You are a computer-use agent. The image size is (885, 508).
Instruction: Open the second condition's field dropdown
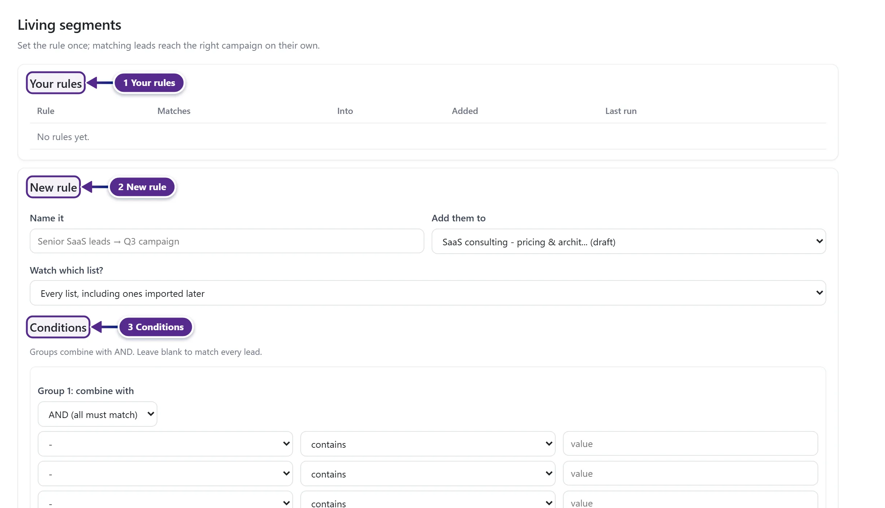pos(165,474)
